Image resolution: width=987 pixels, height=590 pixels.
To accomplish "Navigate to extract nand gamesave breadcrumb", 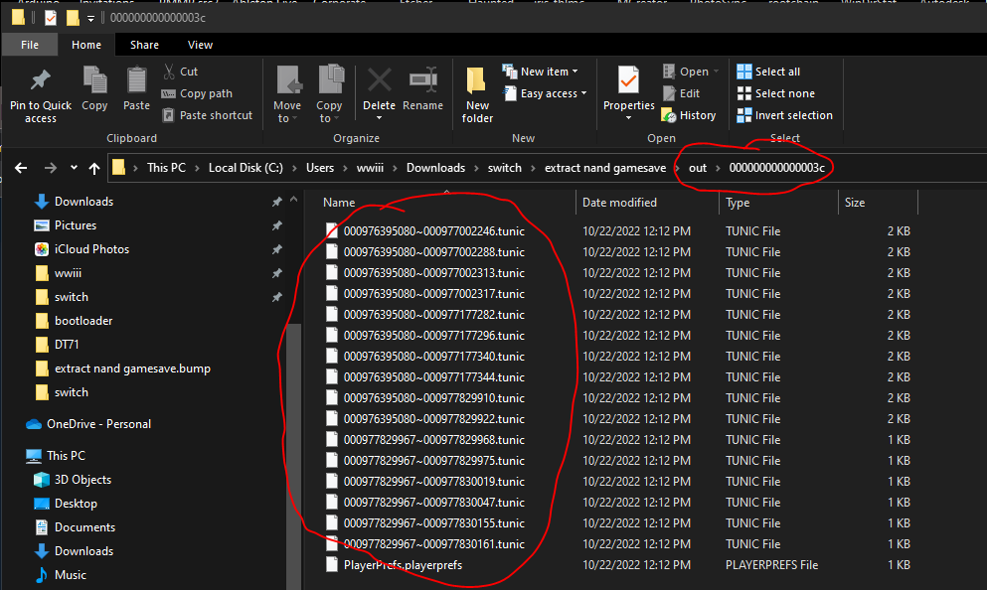I will (x=605, y=168).
